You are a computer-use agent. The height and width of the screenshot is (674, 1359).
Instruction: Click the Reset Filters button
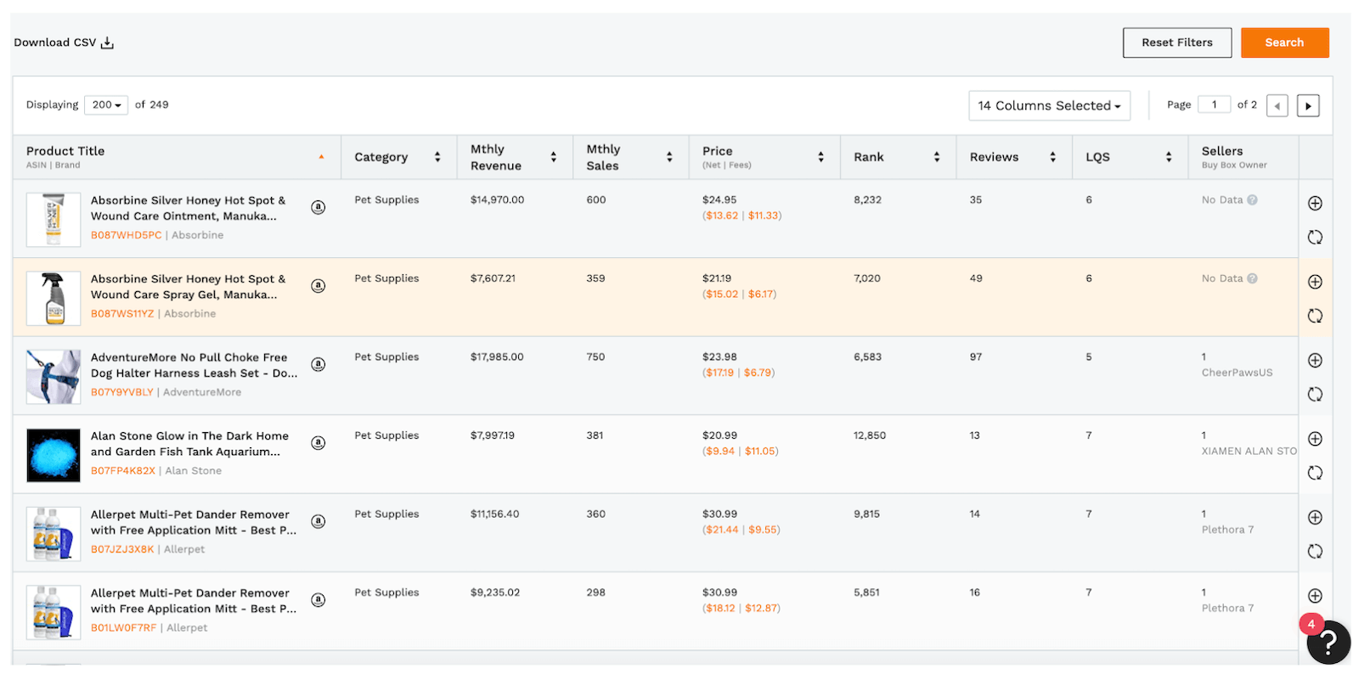click(x=1177, y=42)
